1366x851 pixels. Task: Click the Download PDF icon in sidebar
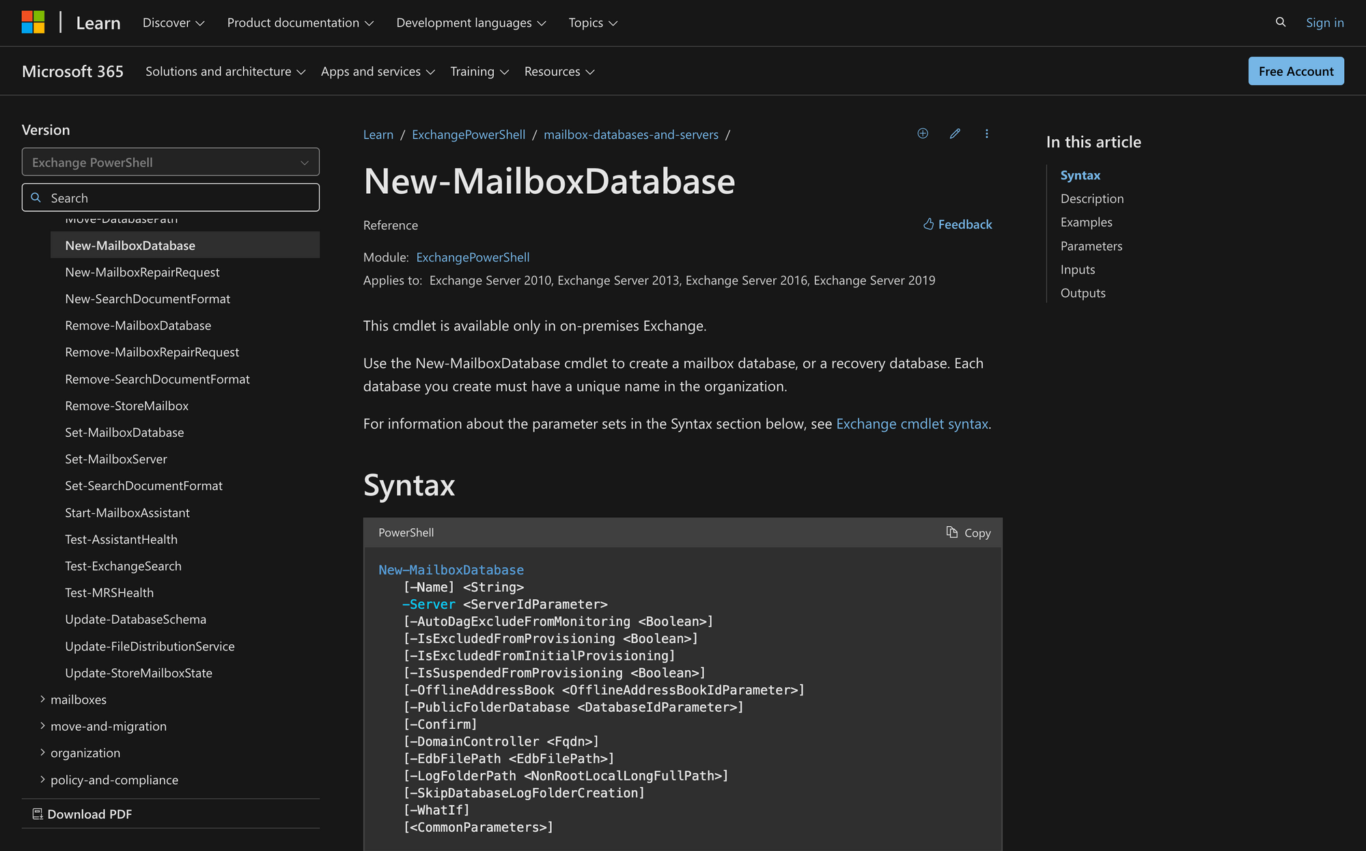click(x=36, y=813)
